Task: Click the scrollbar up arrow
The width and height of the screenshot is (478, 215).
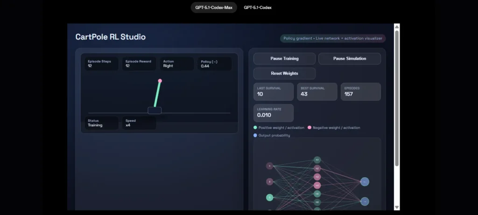Action: [397, 27]
